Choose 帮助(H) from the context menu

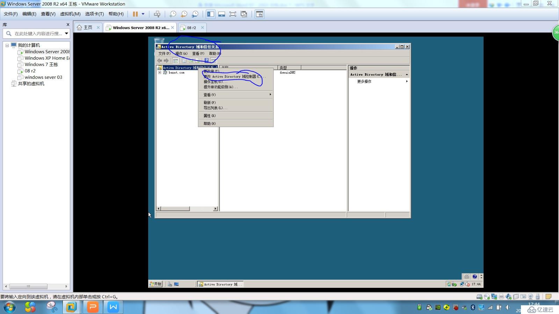(235, 124)
